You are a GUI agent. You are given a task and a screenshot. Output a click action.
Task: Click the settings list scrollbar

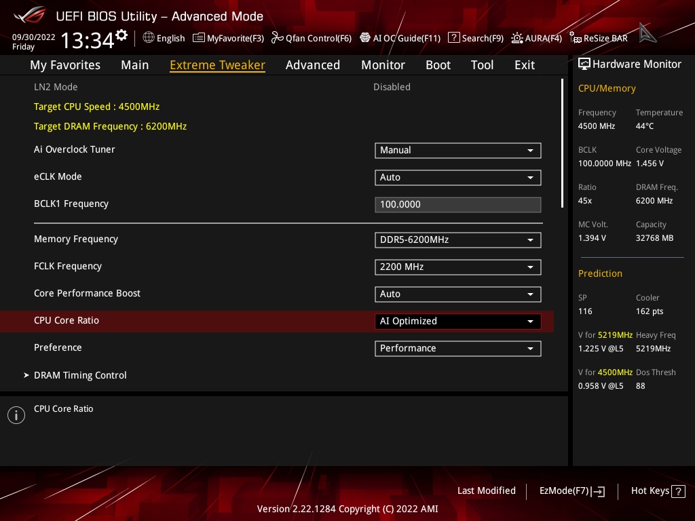point(562,143)
